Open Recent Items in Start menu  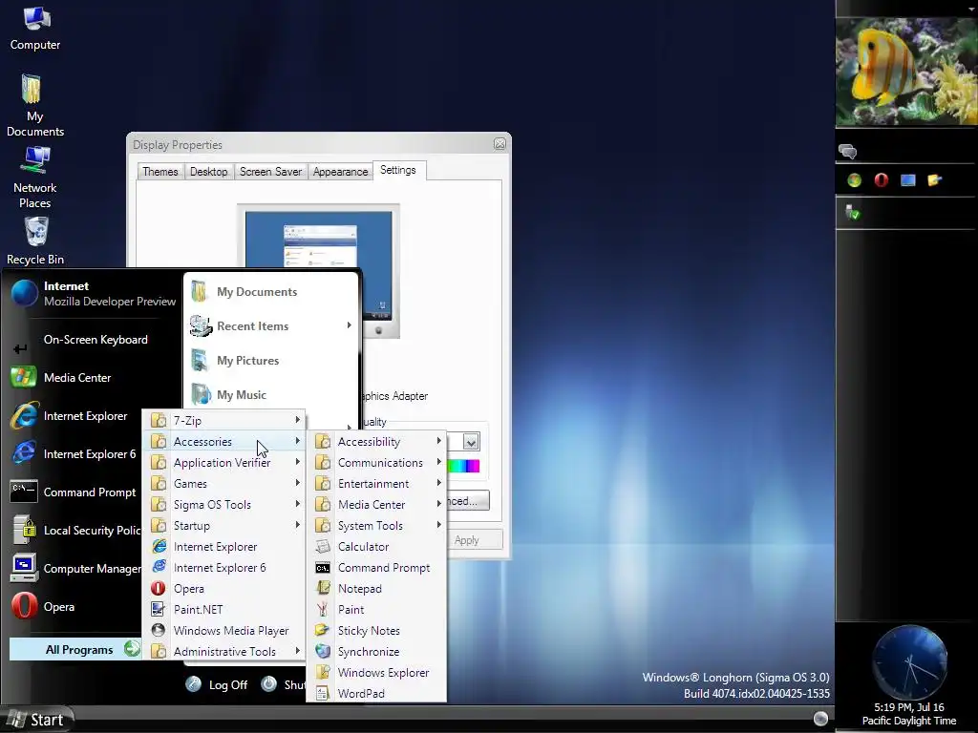[x=271, y=326]
